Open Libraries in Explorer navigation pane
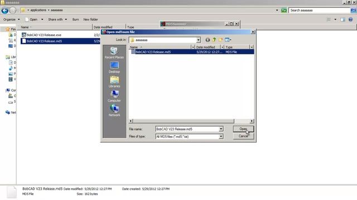This screenshot has height=200, width=357. [11, 57]
